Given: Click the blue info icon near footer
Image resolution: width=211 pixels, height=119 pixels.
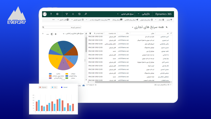Looking at the screenshot, I should tap(83, 86).
